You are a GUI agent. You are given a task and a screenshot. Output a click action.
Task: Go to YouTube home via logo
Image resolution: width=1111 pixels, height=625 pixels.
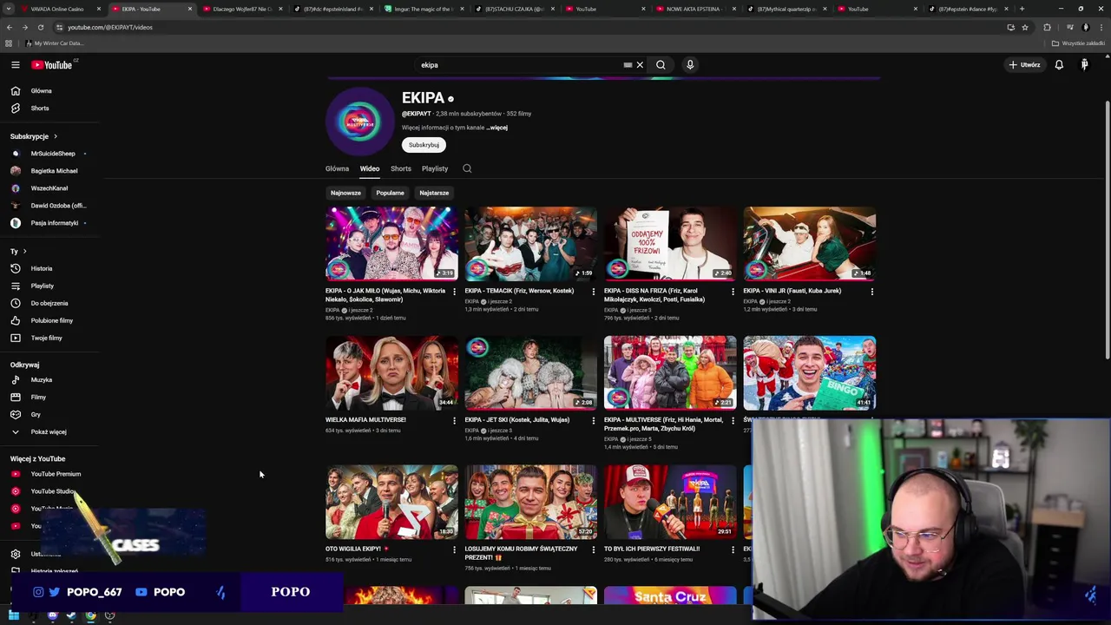[x=52, y=65]
